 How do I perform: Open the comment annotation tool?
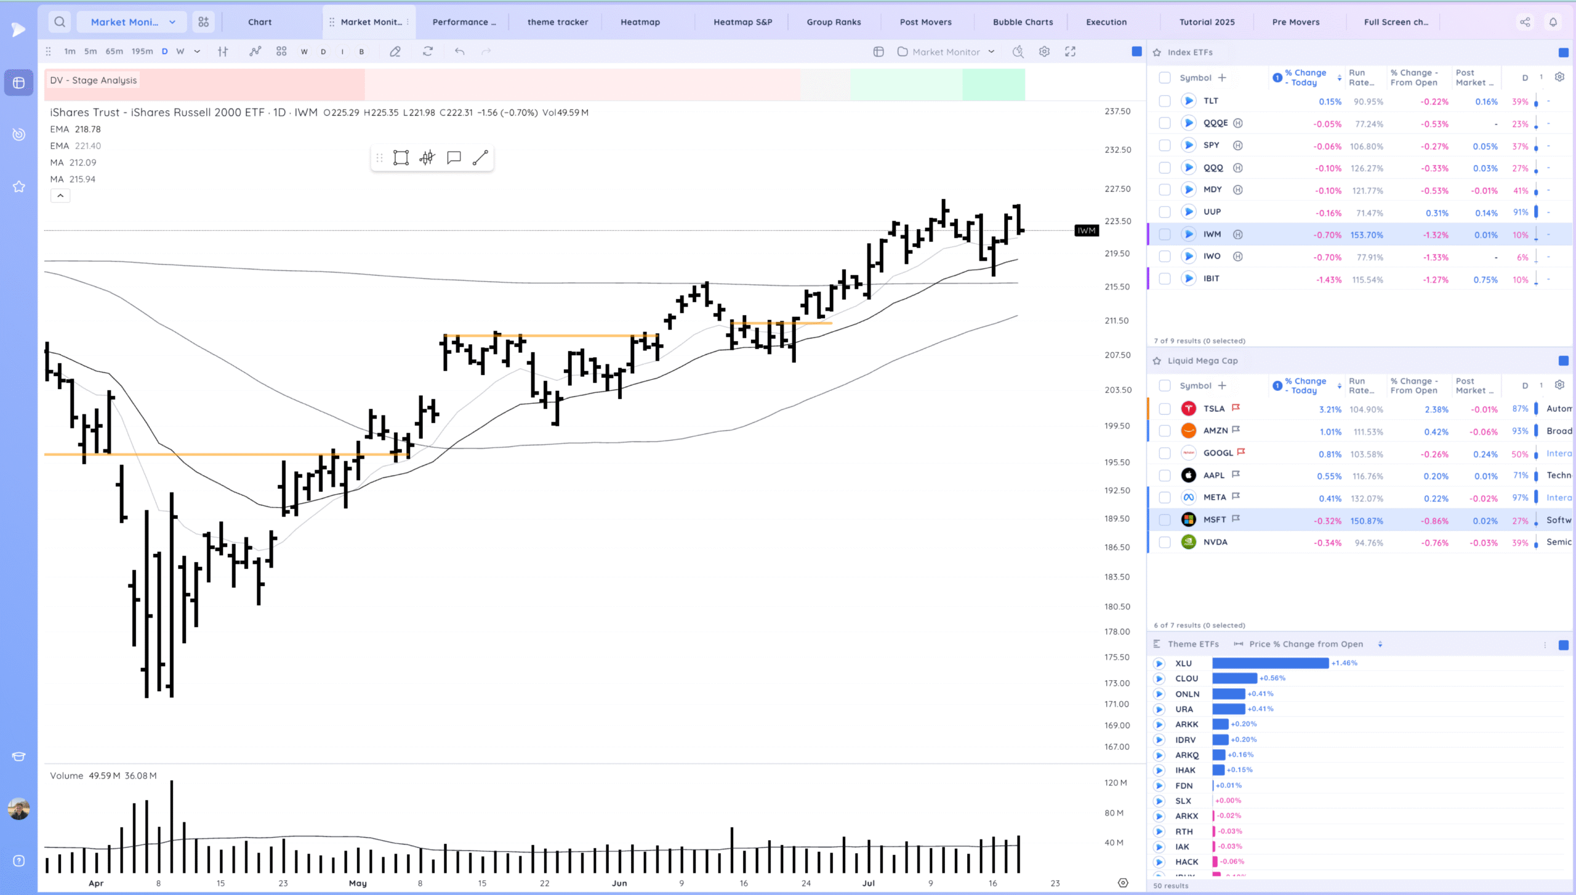coord(454,158)
